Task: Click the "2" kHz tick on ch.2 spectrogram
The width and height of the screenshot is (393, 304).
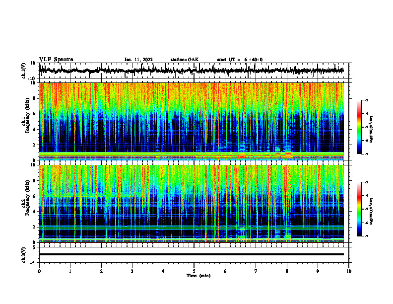Action: pos(34,227)
